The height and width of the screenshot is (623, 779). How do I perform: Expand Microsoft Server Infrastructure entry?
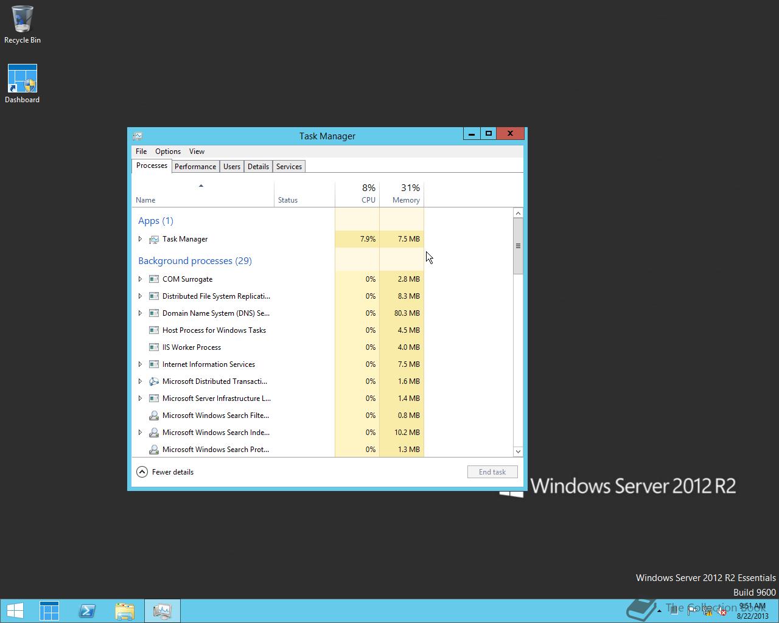click(140, 399)
